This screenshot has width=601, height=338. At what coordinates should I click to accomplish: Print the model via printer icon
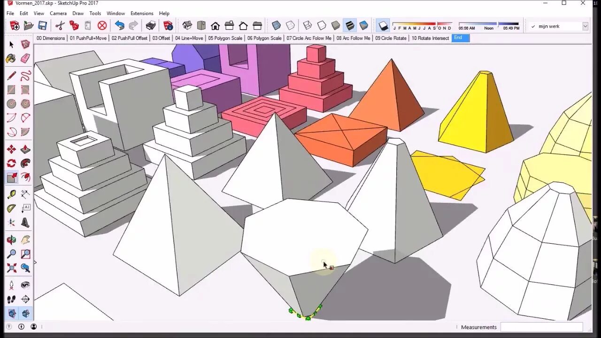[151, 26]
